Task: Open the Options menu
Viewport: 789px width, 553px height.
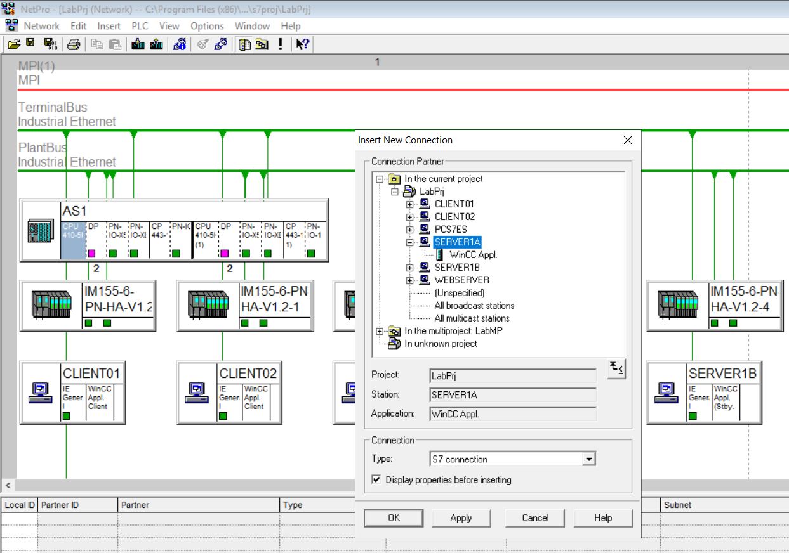Action: [x=207, y=26]
